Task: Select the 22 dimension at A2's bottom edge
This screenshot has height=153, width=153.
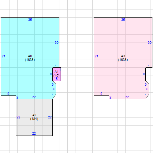Action: point(34,133)
